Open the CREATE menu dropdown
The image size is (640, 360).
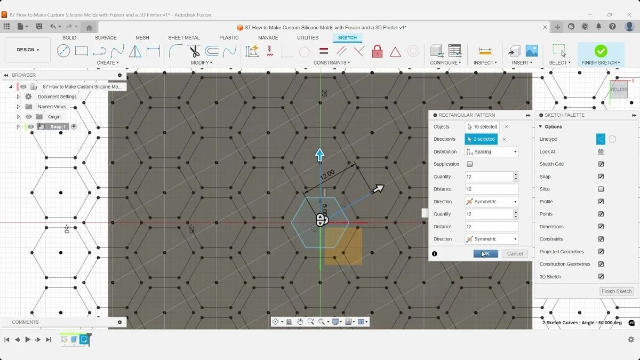(108, 62)
